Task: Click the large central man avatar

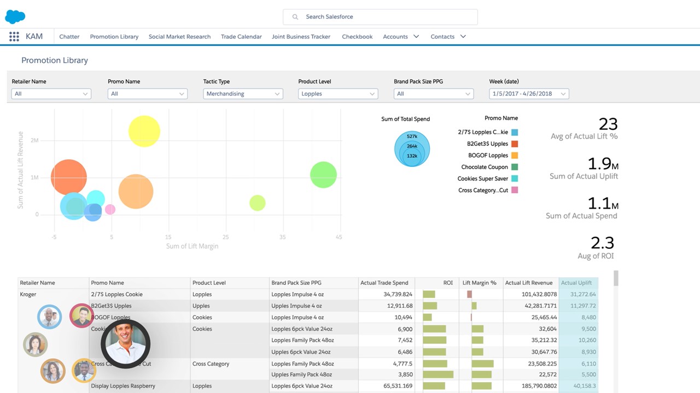Action: tap(125, 343)
